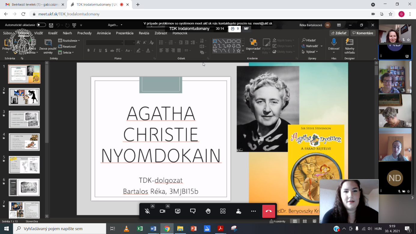Start presentation from beginning icon in title bar
Image resolution: width=416 pixels, height=234 pixels.
tap(74, 25)
